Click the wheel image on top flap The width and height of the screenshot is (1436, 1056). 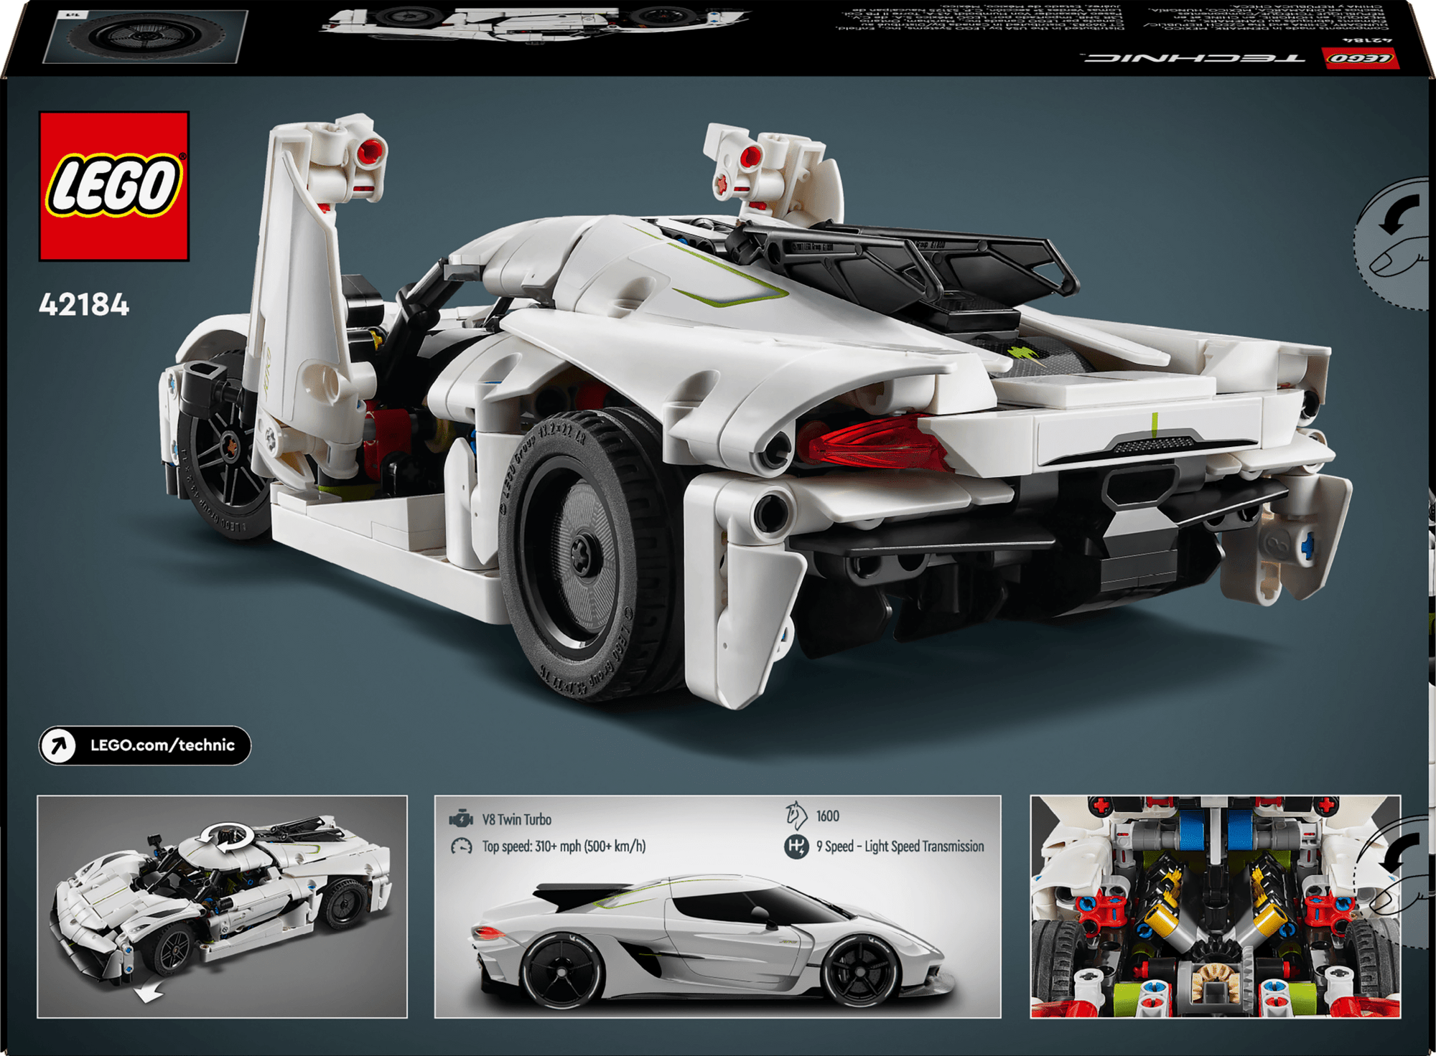pos(146,36)
